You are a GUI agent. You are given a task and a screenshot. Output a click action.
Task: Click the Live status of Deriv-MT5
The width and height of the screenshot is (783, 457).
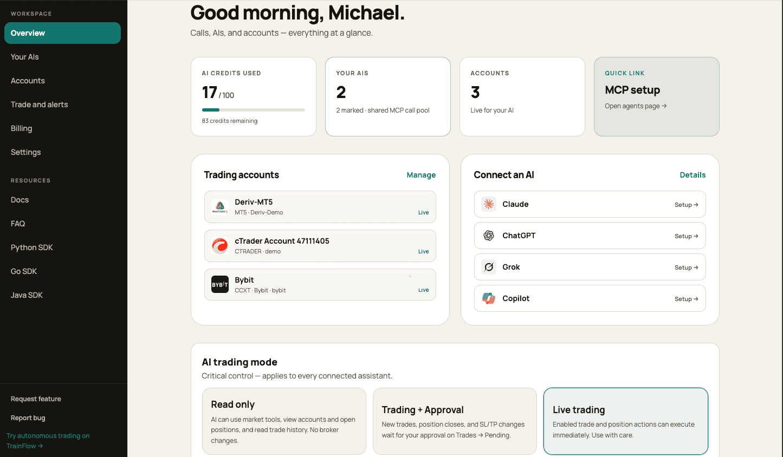(x=423, y=213)
